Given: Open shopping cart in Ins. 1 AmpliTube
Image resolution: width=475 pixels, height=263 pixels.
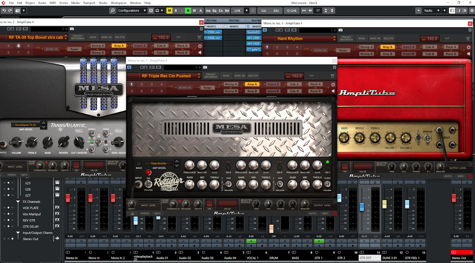Looking at the screenshot, I should pos(332,76).
